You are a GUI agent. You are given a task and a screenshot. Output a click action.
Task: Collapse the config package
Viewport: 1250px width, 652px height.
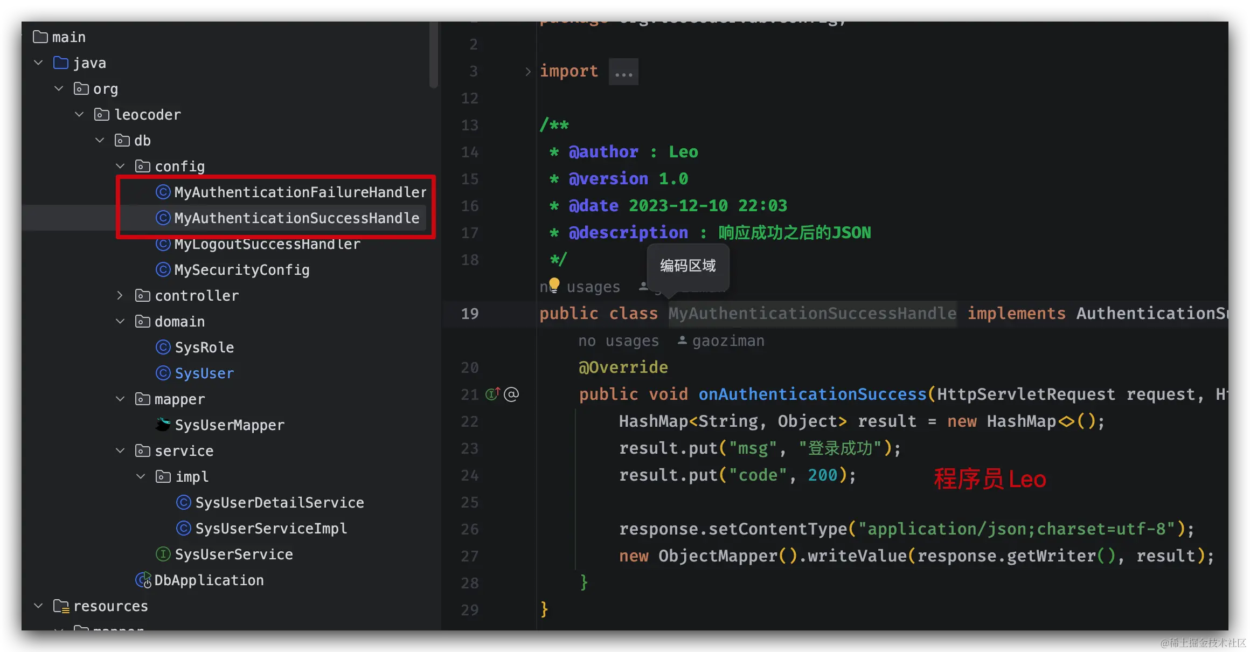tap(120, 166)
